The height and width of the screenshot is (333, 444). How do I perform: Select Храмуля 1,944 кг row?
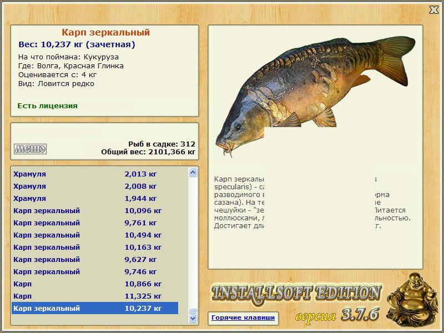tap(95, 198)
